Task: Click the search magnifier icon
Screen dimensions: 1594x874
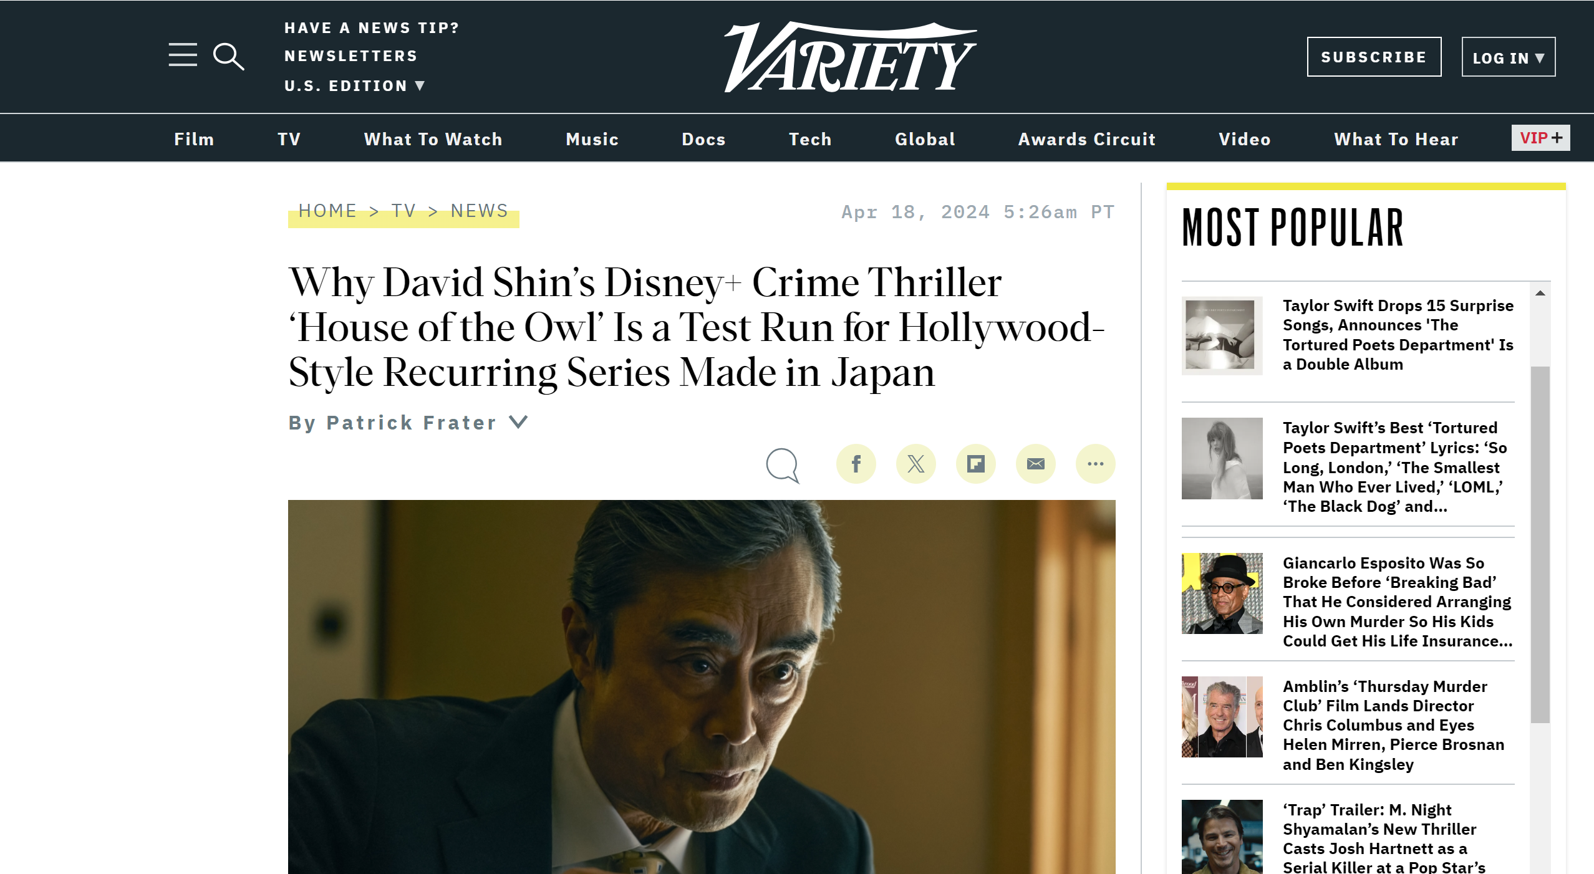Action: coord(228,57)
